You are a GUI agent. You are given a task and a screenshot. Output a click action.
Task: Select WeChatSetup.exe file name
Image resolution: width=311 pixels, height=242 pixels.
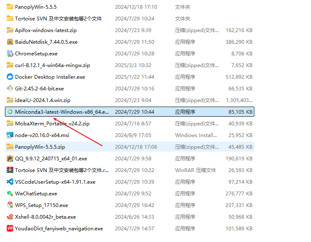pyautogui.click(x=36, y=193)
